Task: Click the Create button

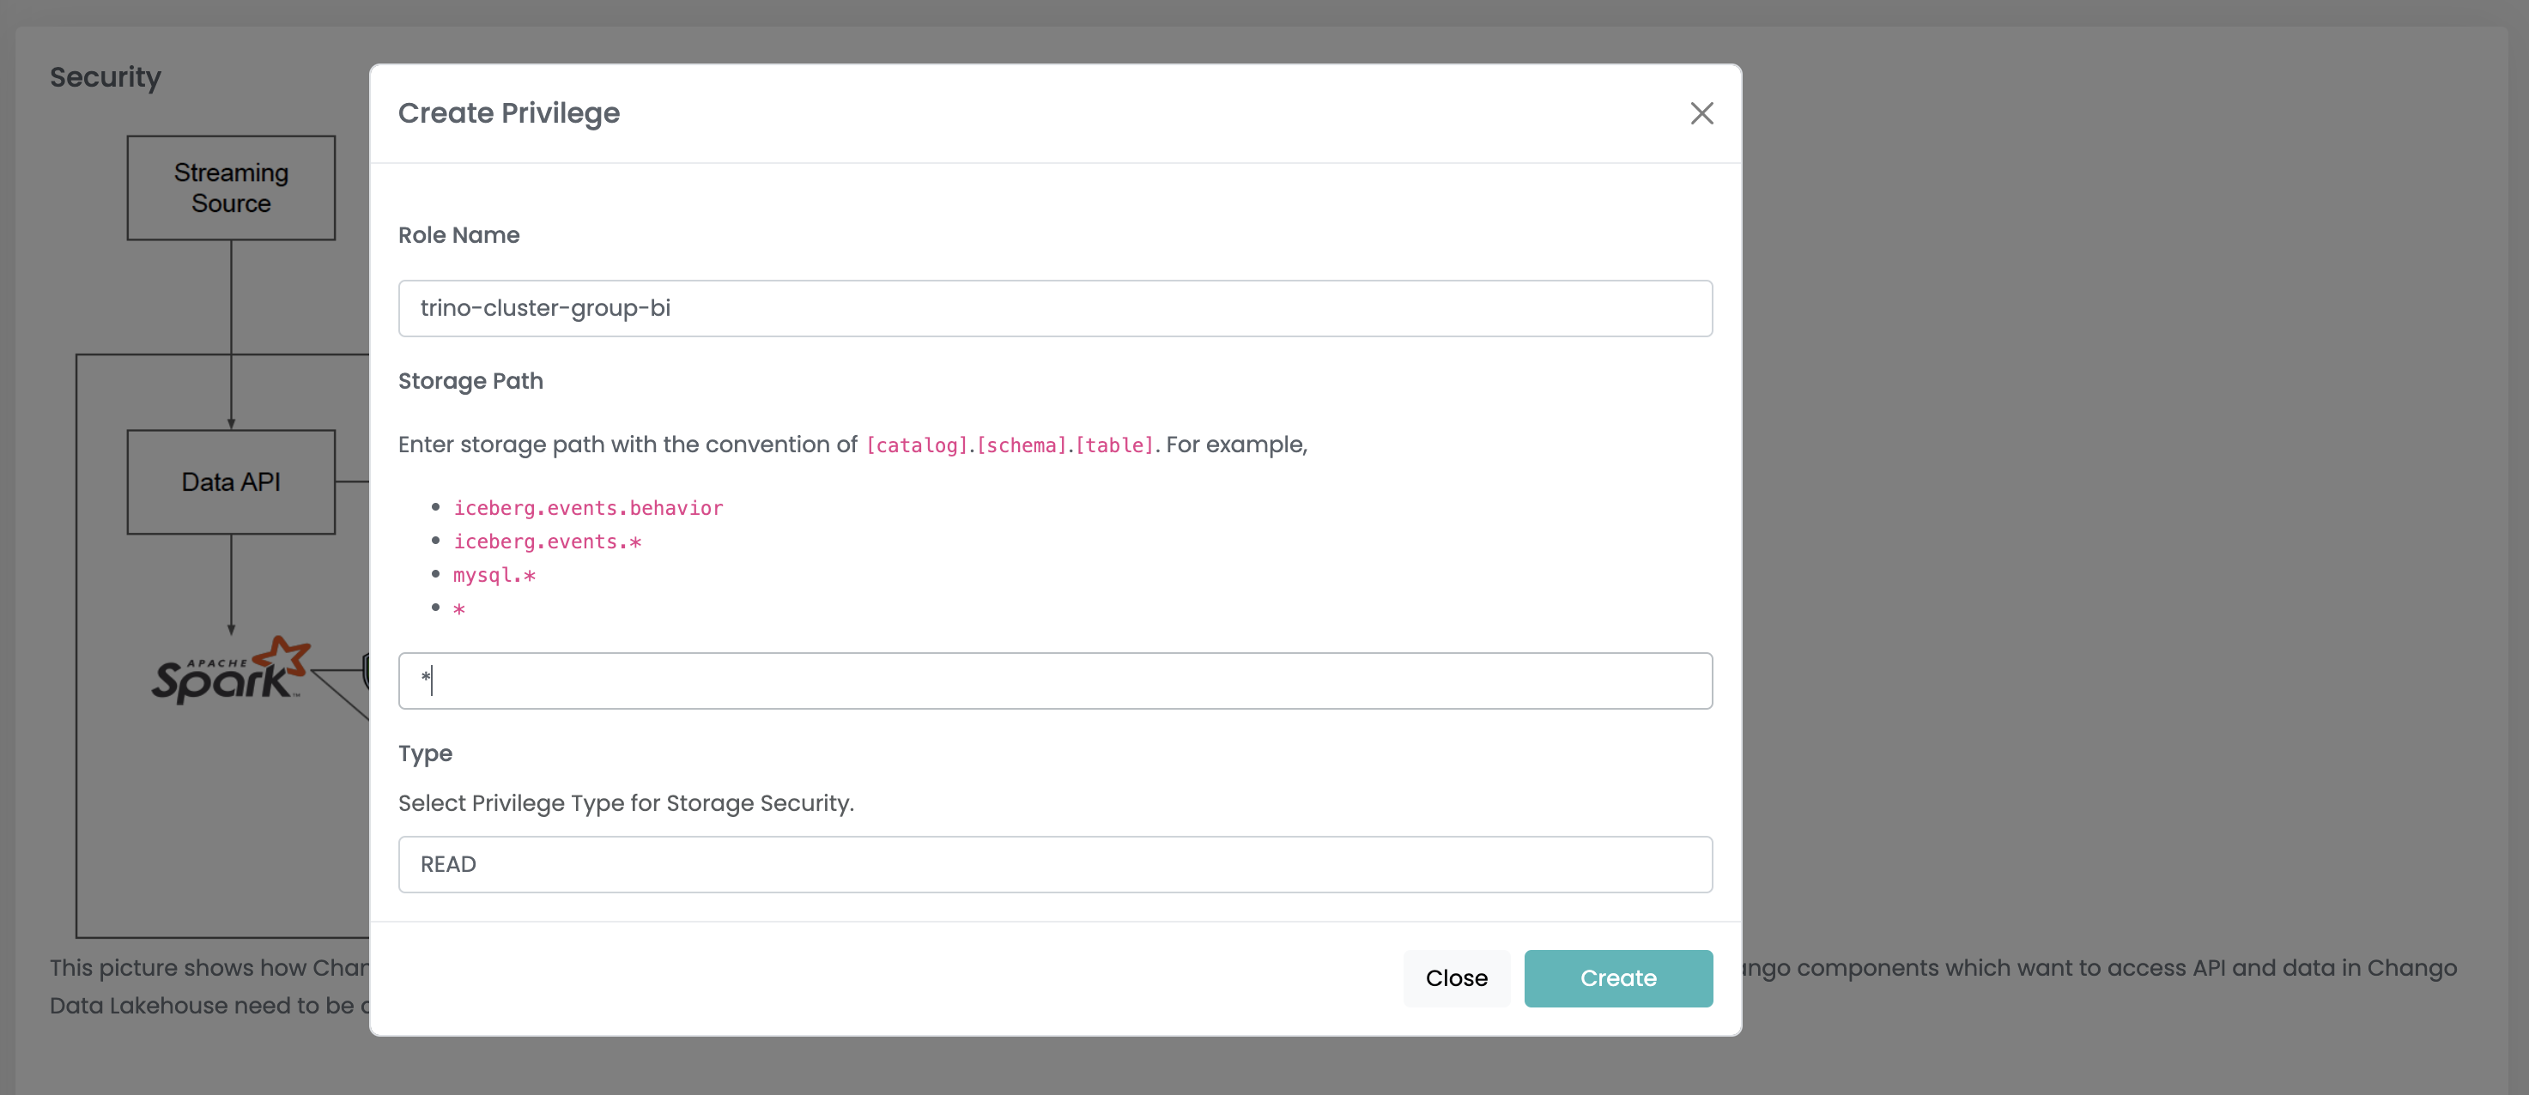Action: (x=1617, y=977)
